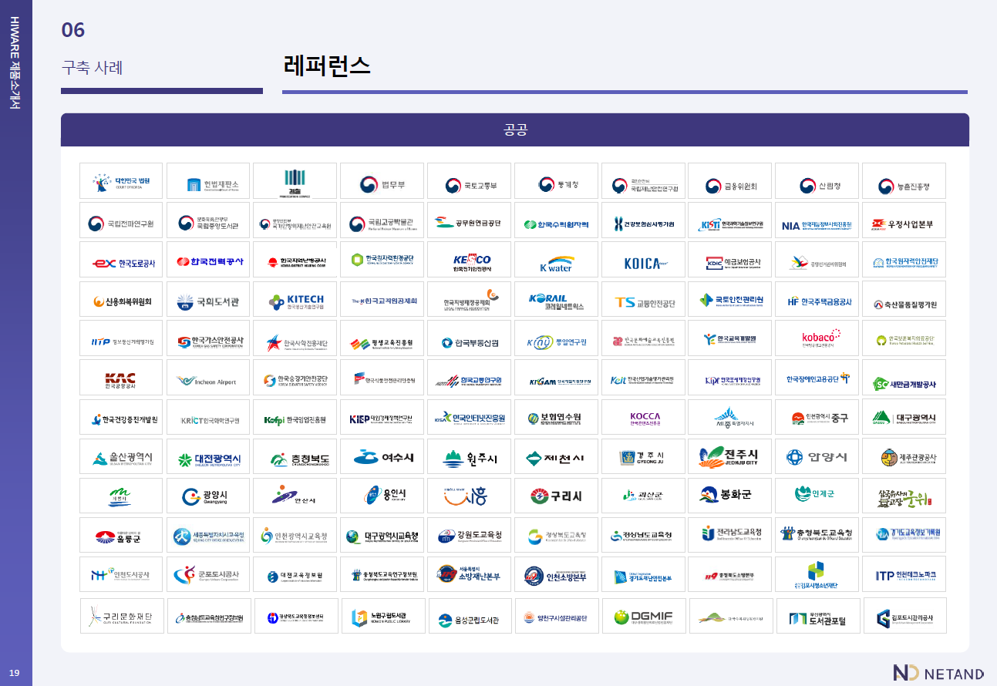Select the 원주시 logo
This screenshot has width=997, height=686.
click(x=469, y=457)
